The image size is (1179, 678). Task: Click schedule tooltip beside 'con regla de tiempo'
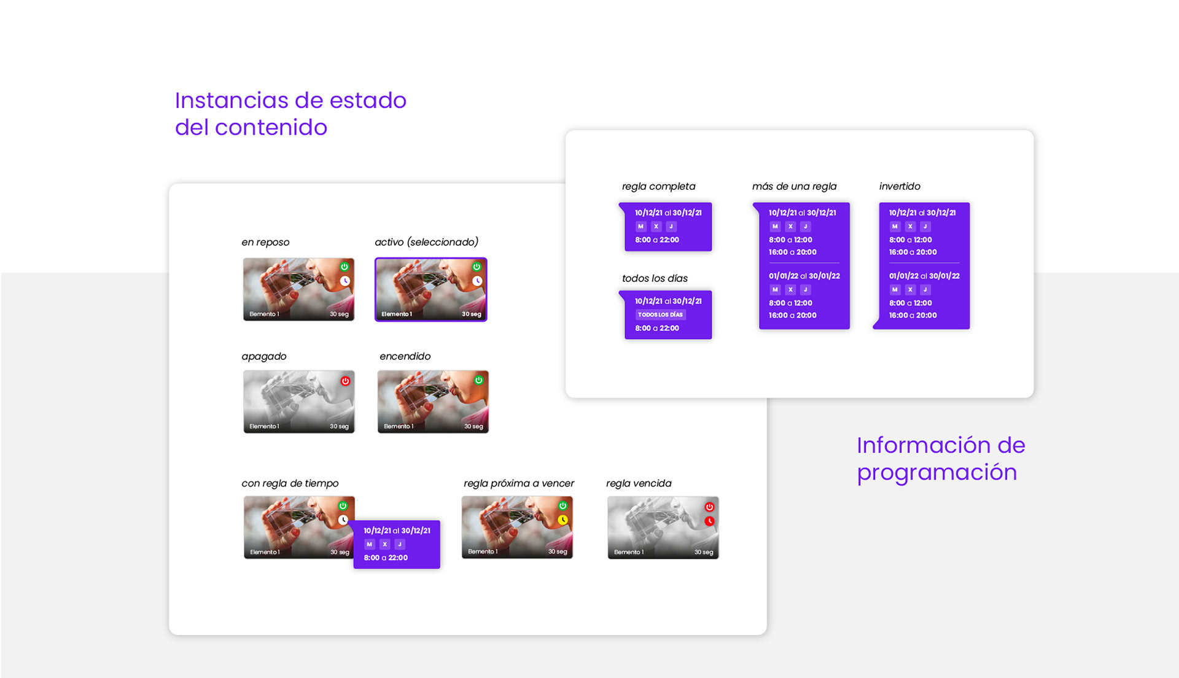coord(397,544)
